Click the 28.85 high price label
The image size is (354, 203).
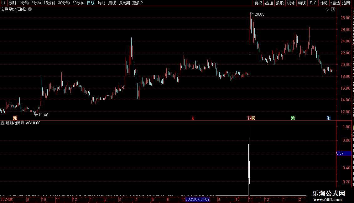259,14
